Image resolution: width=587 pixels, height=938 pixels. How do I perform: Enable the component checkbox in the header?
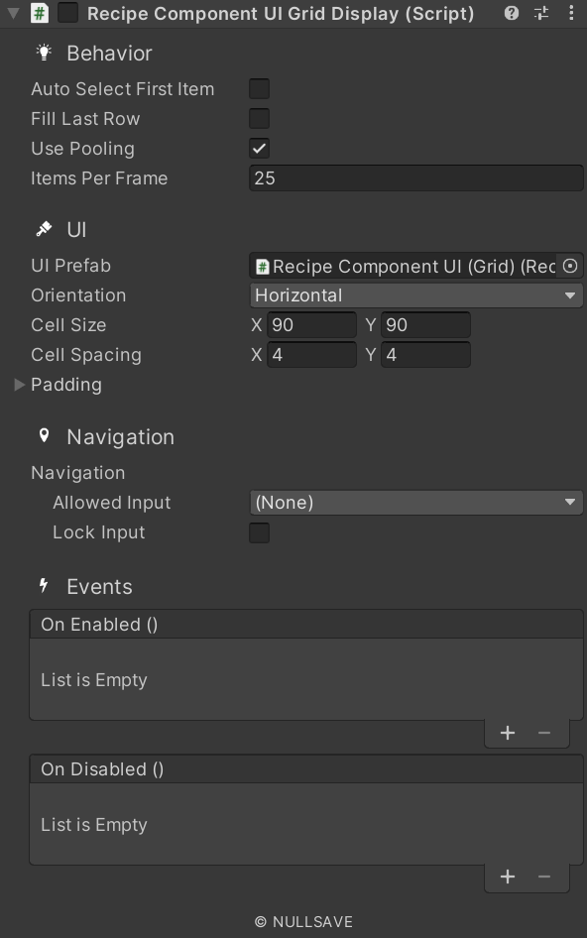[67, 13]
